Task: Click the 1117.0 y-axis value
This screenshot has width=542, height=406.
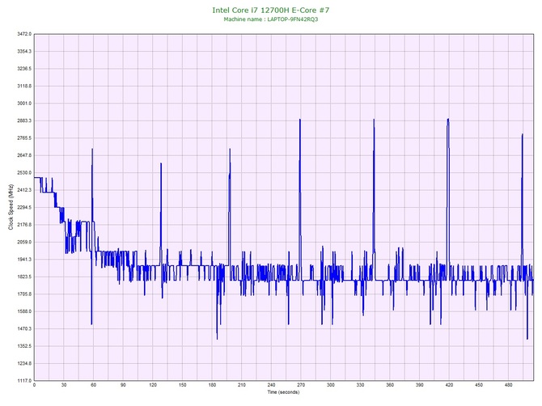Action: 24,380
